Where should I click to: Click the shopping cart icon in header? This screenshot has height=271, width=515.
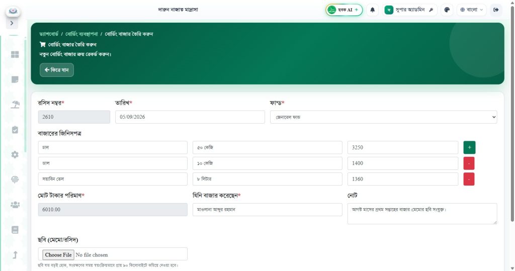tap(43, 44)
